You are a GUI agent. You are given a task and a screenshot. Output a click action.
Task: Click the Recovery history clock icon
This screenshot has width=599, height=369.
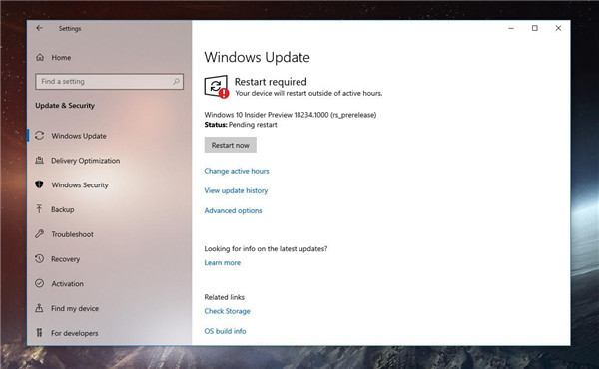click(x=39, y=258)
